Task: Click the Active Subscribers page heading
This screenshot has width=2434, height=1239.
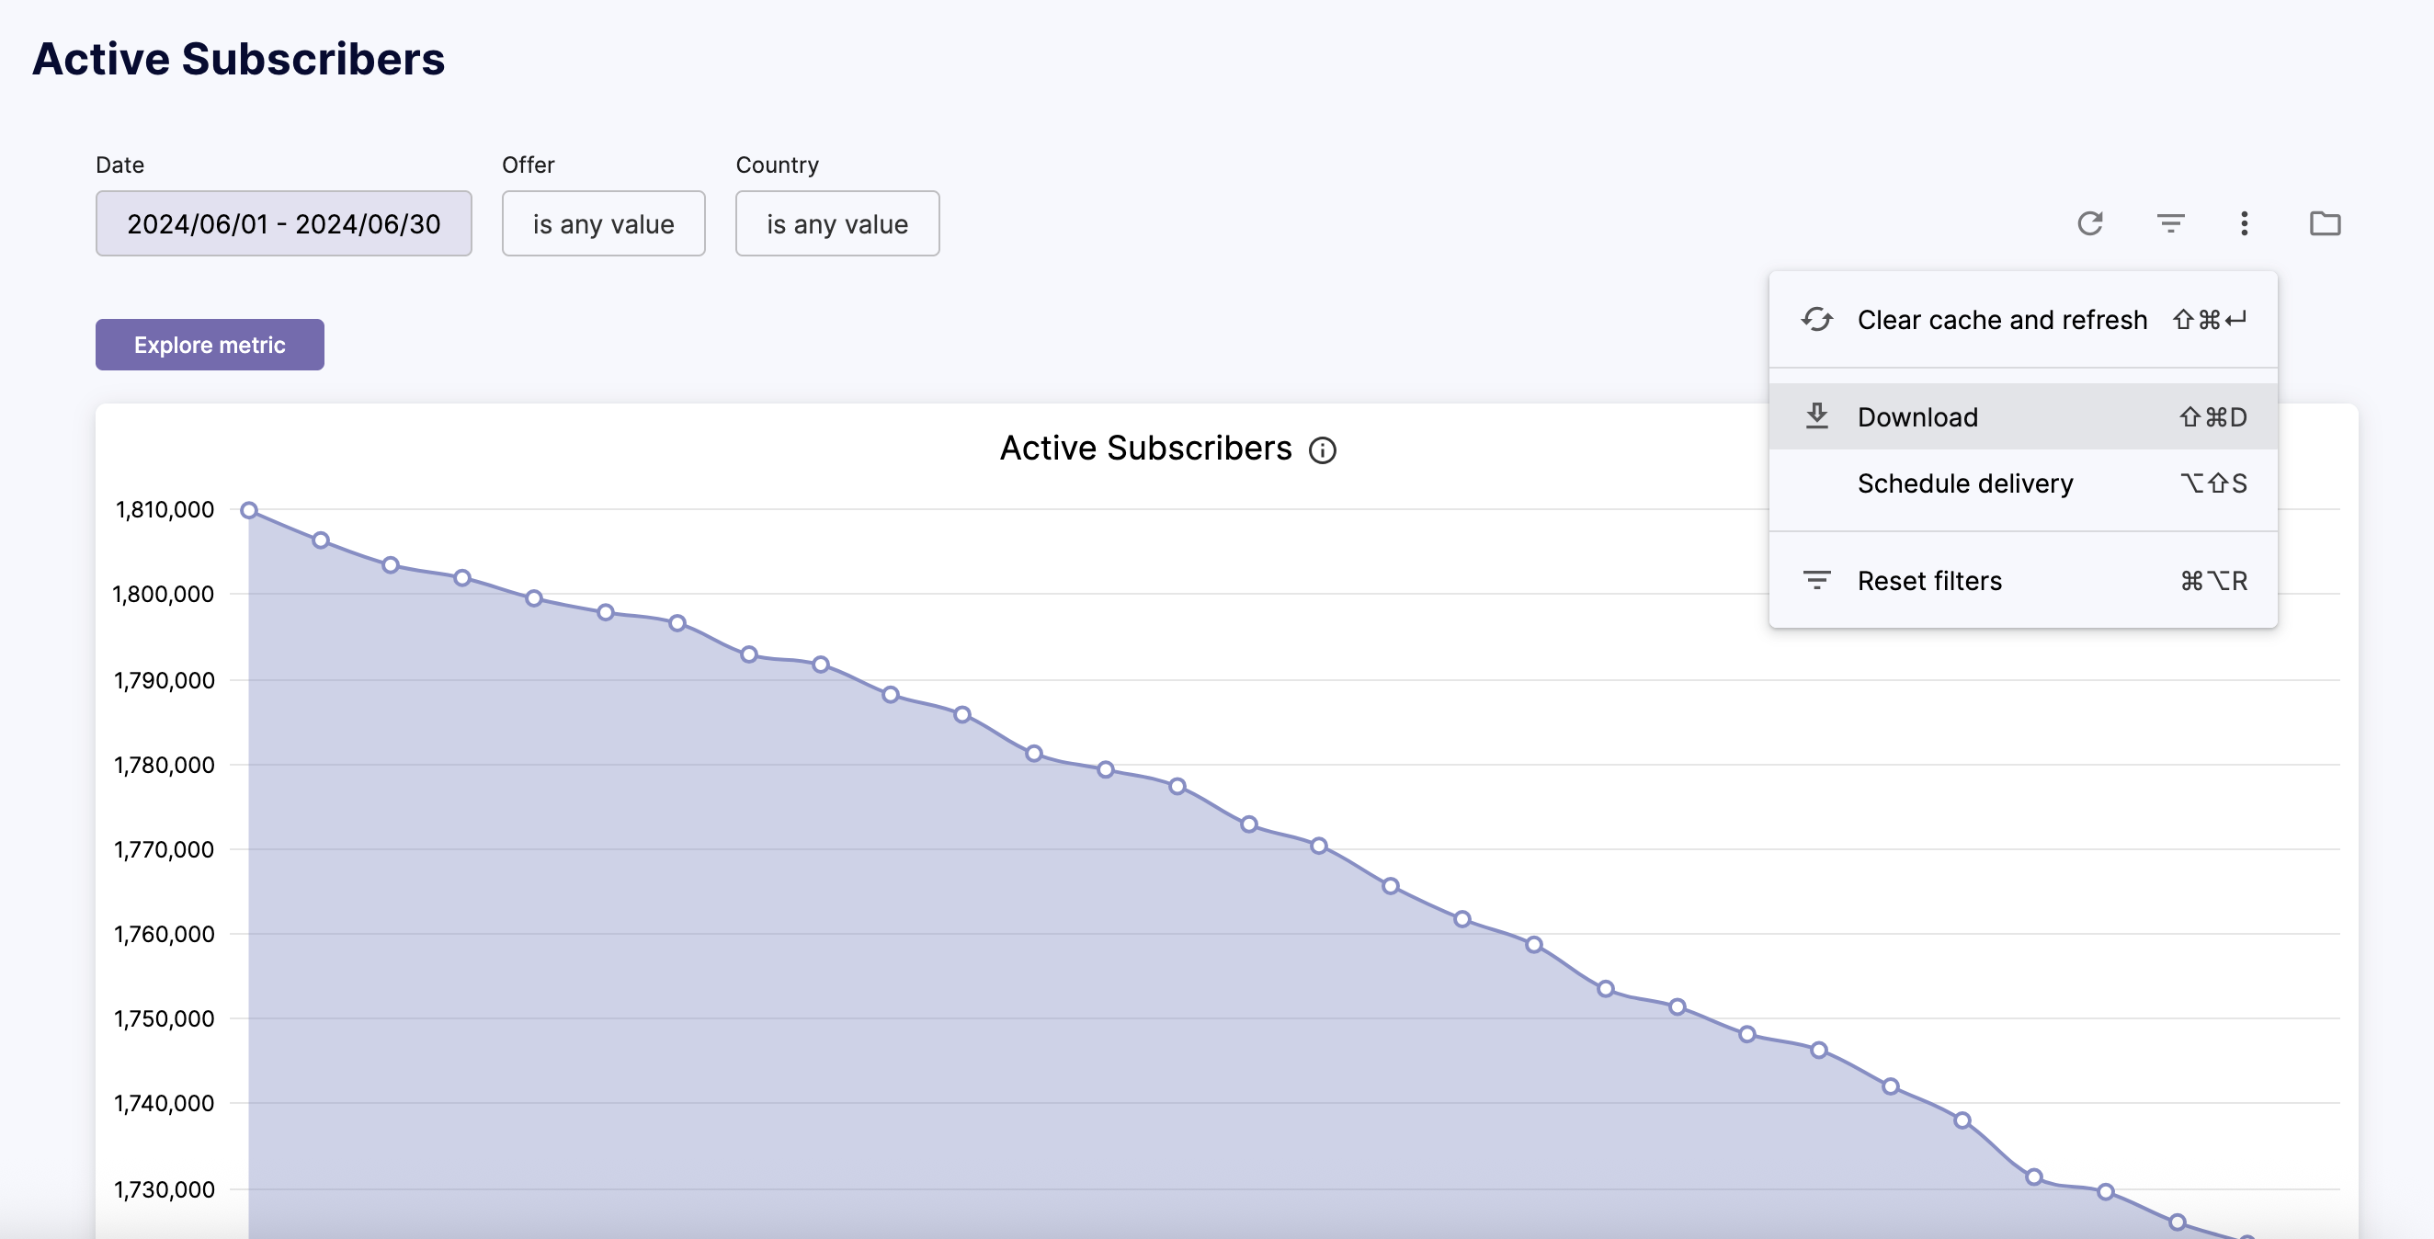Action: point(238,60)
